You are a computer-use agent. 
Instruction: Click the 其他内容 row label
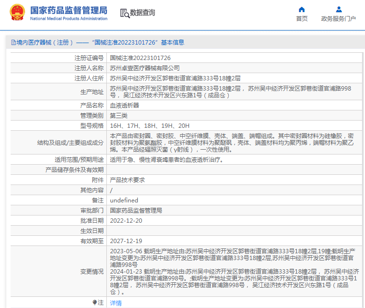(x=92, y=190)
